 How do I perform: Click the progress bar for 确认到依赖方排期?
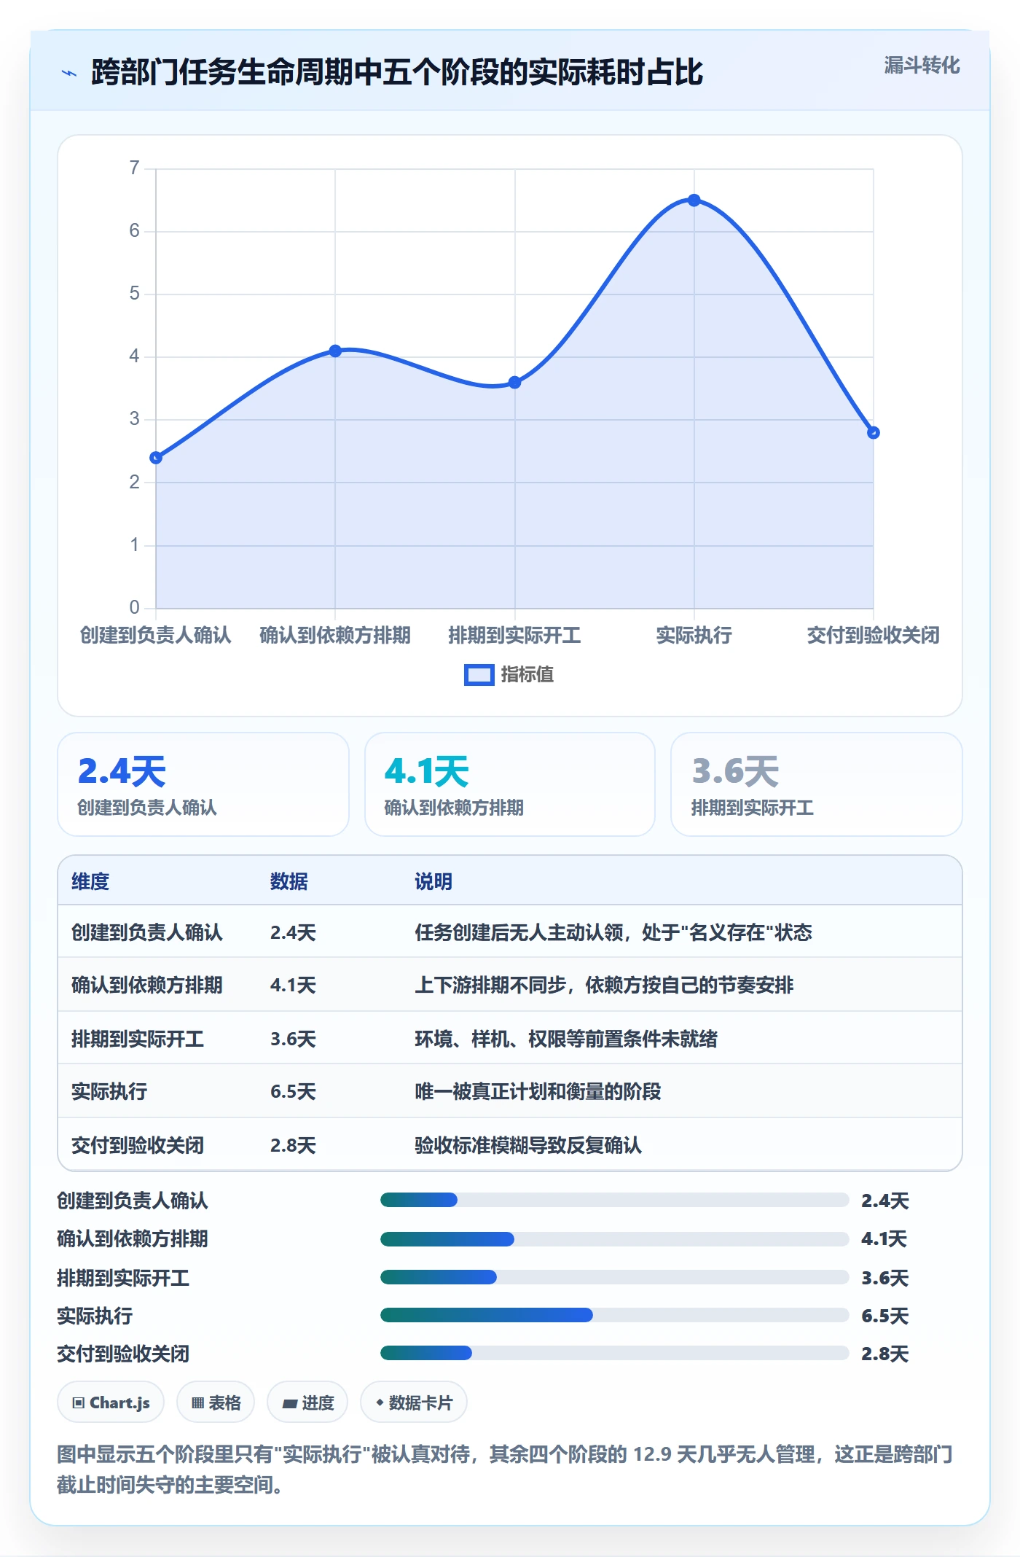[x=614, y=1238]
